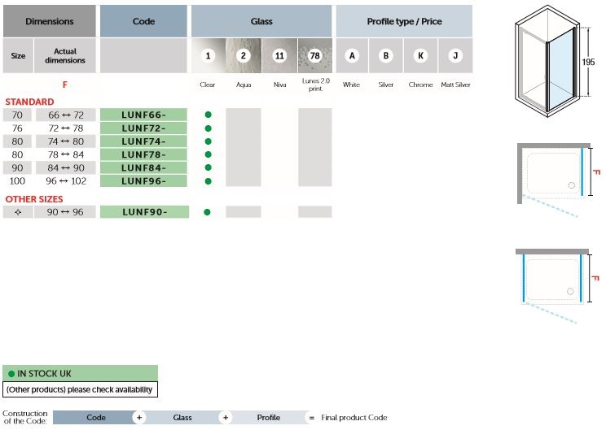Click the STANDARD section heading

[x=30, y=102]
